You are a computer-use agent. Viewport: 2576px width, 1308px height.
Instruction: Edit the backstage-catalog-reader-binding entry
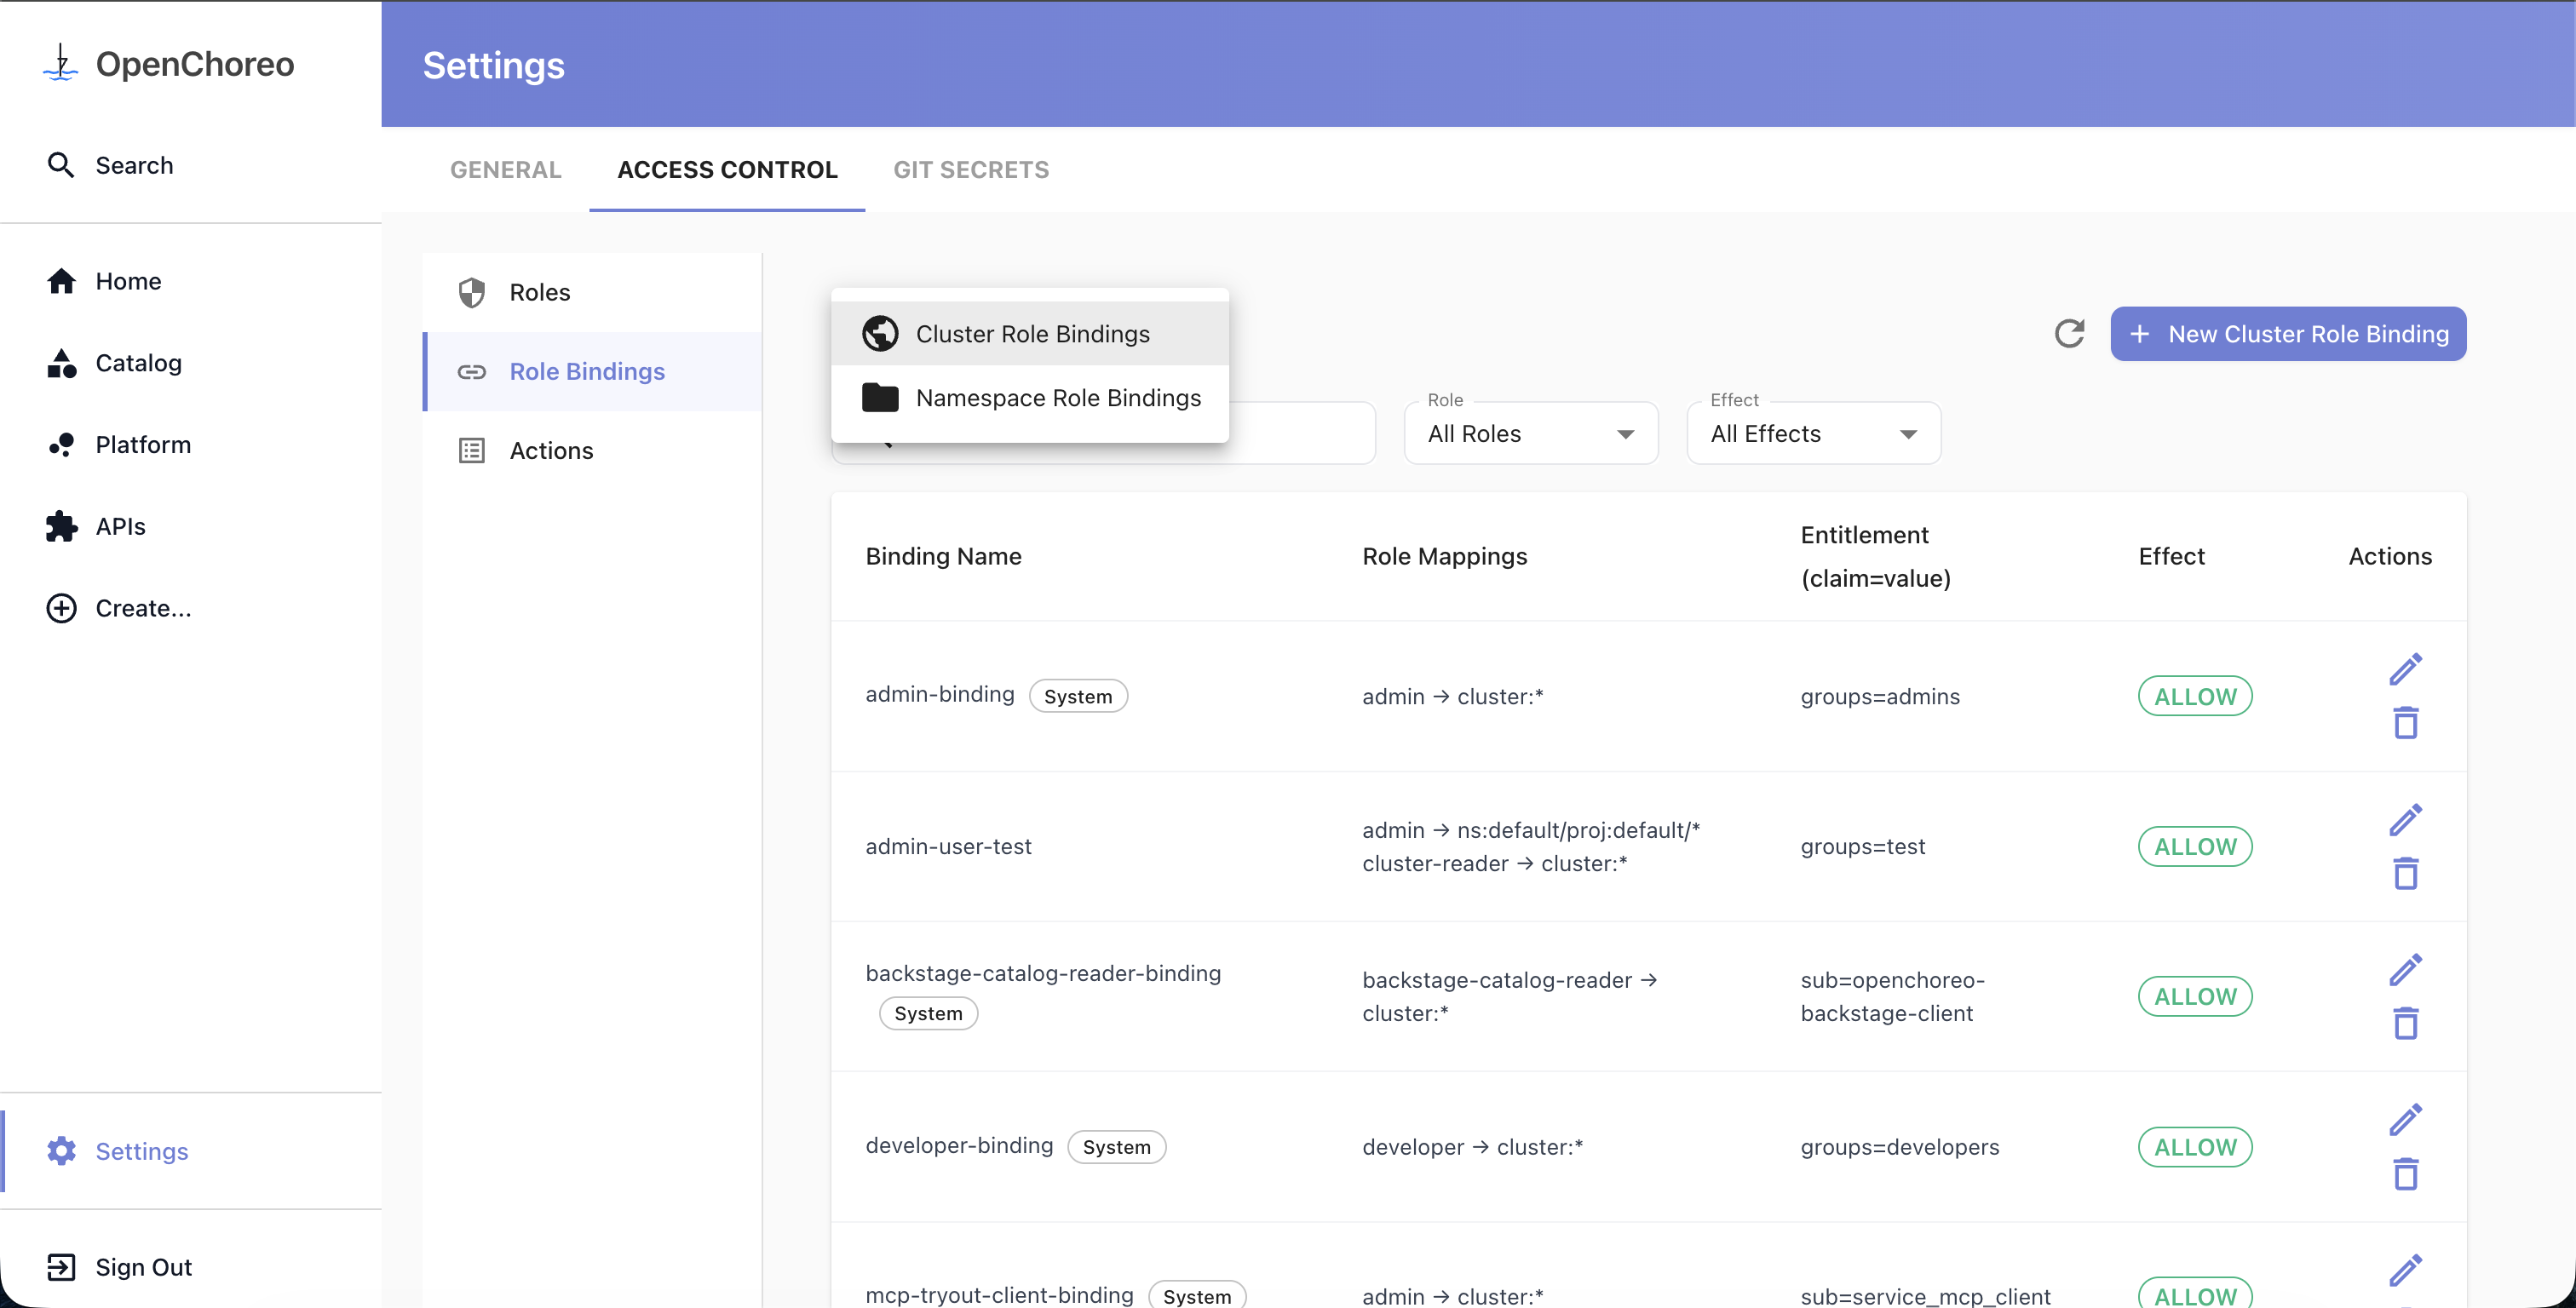(x=2405, y=969)
